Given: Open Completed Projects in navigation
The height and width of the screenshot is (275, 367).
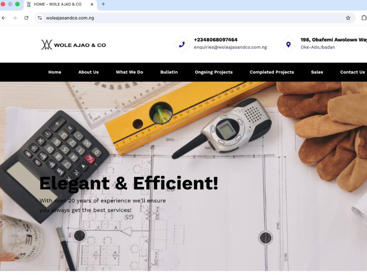Looking at the screenshot, I should [x=272, y=72].
